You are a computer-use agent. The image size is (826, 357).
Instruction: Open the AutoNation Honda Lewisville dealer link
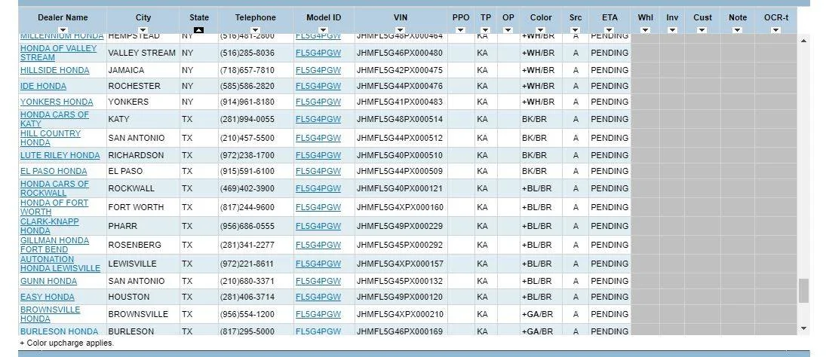click(60, 264)
